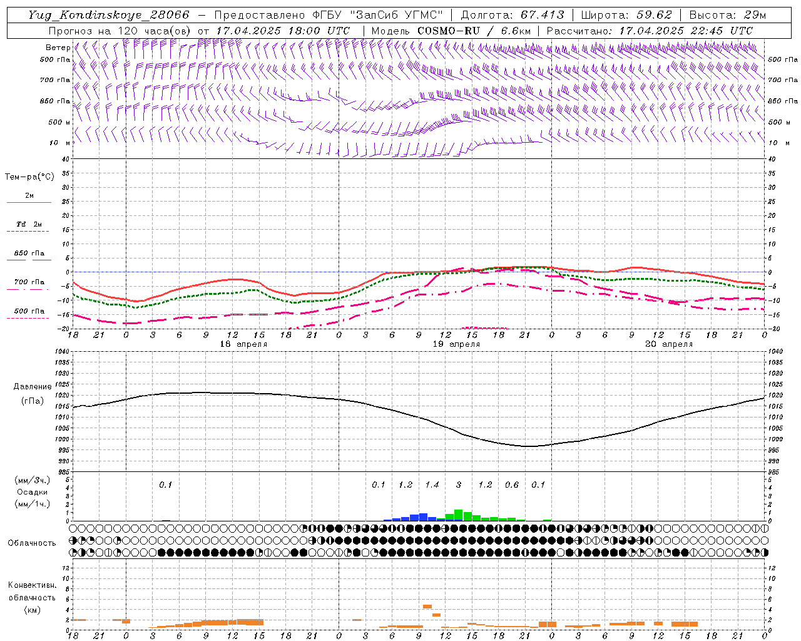Click the station title Yug_Kondinskoye_28066

click(108, 15)
